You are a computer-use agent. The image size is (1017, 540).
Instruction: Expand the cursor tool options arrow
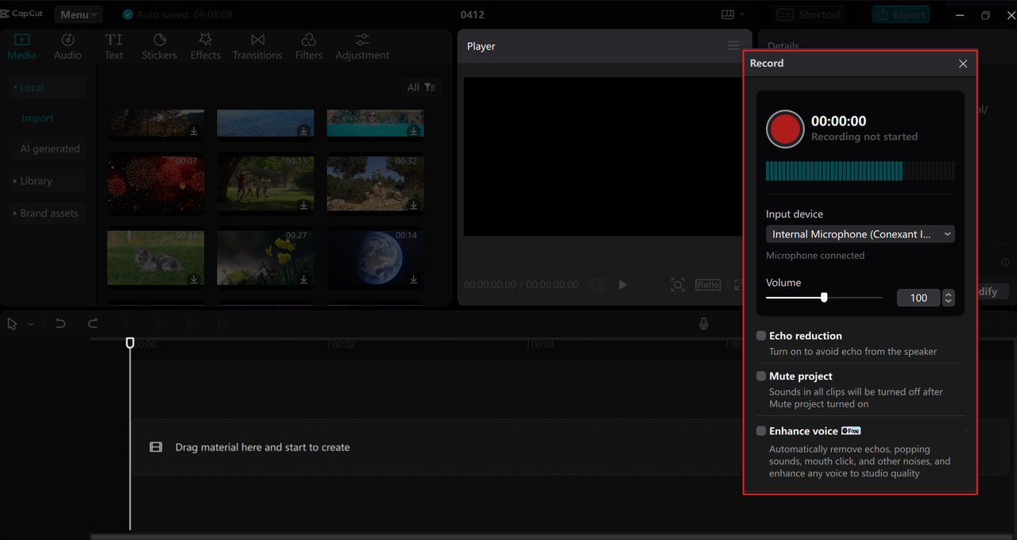click(x=31, y=324)
